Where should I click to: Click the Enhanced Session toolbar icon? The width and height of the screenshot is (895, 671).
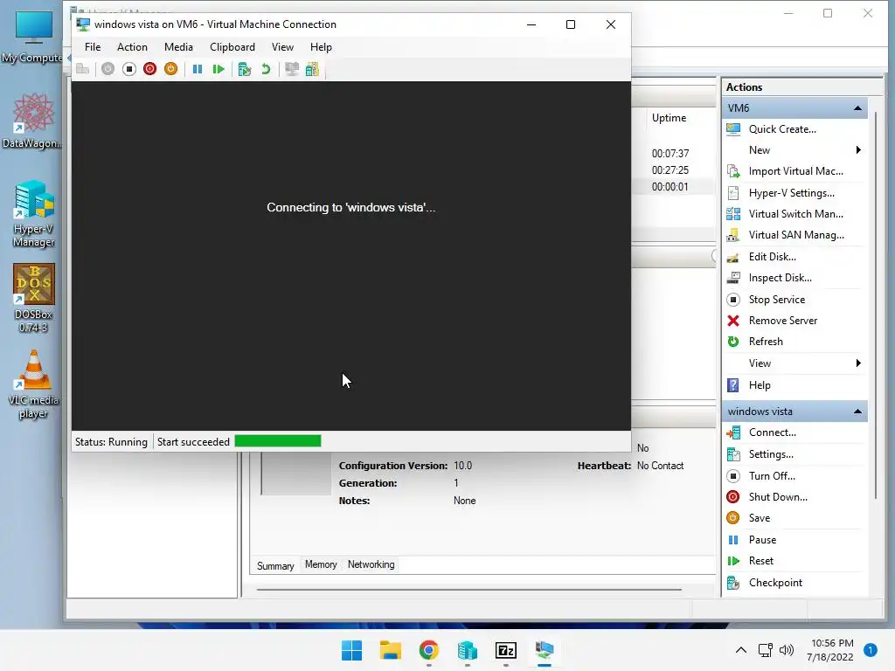[292, 69]
